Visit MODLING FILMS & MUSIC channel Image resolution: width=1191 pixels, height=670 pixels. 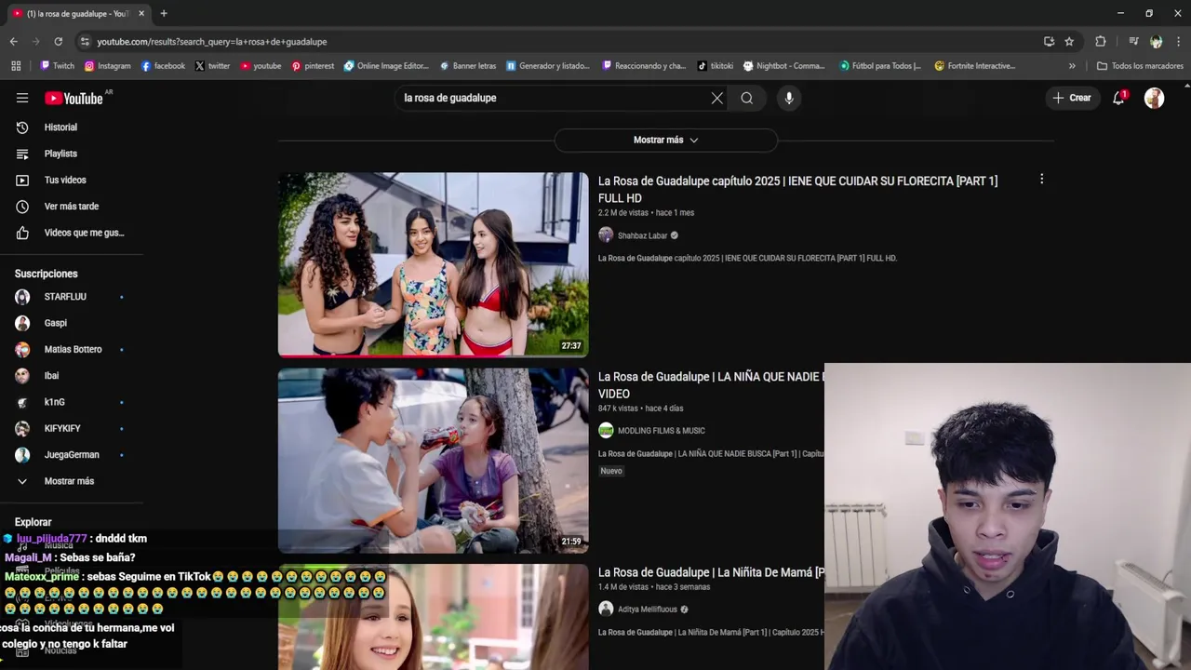click(661, 431)
